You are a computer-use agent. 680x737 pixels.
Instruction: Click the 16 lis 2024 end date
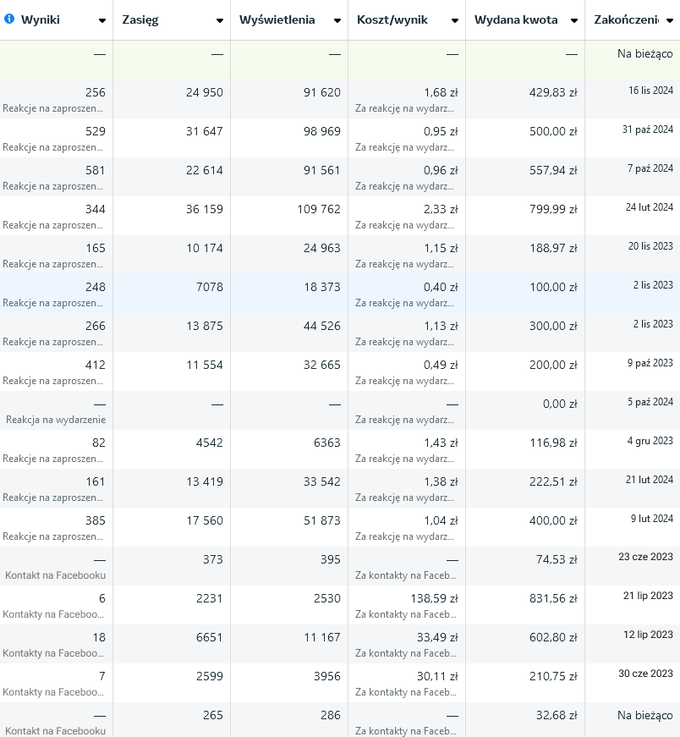point(650,91)
